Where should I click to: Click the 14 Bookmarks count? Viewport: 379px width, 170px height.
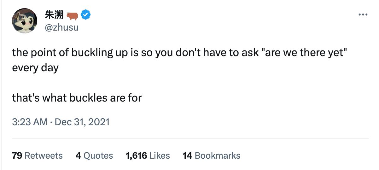pos(211,155)
